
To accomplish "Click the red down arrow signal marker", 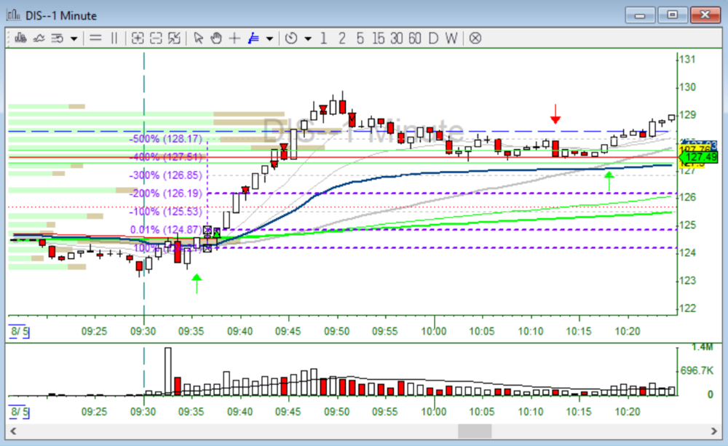I will coord(555,114).
